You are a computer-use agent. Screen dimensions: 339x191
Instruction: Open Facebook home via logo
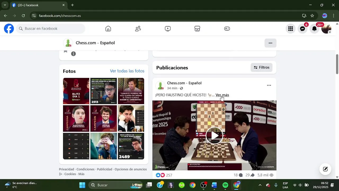9,29
